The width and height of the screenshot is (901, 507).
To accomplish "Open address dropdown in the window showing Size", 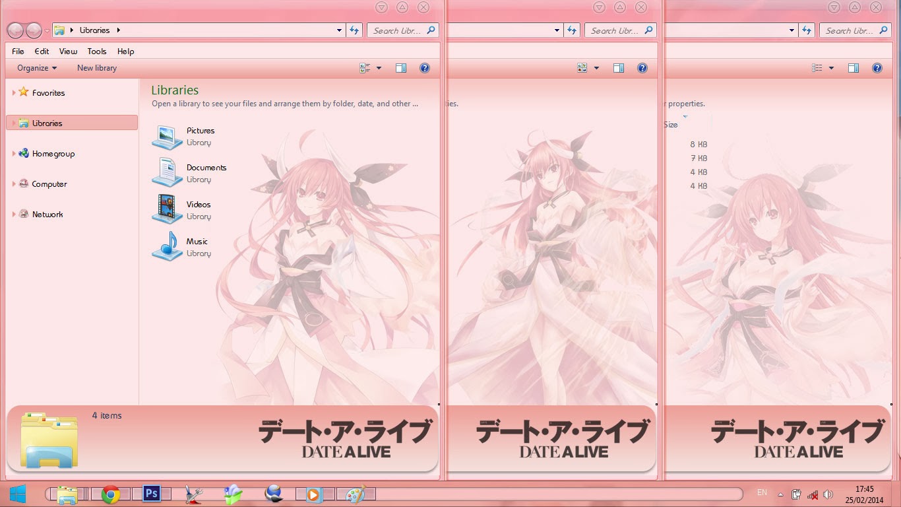I will [792, 30].
